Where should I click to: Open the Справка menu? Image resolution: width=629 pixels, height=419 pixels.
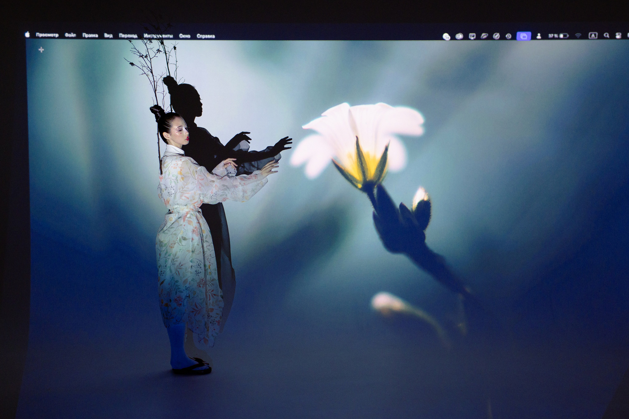[206, 36]
